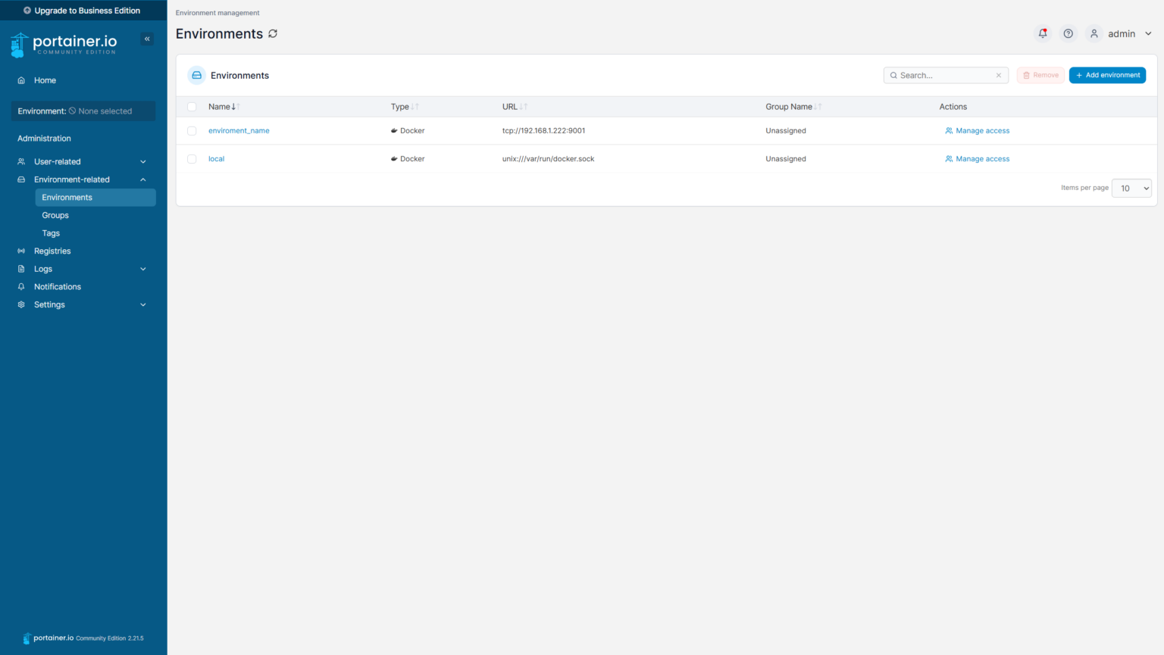
Task: Tick the select-all checkbox in table header
Action: point(192,107)
